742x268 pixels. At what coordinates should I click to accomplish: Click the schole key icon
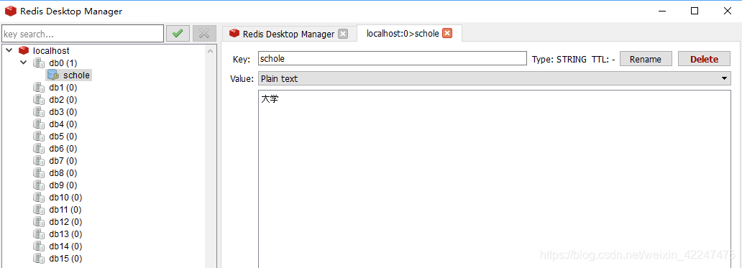click(x=53, y=75)
